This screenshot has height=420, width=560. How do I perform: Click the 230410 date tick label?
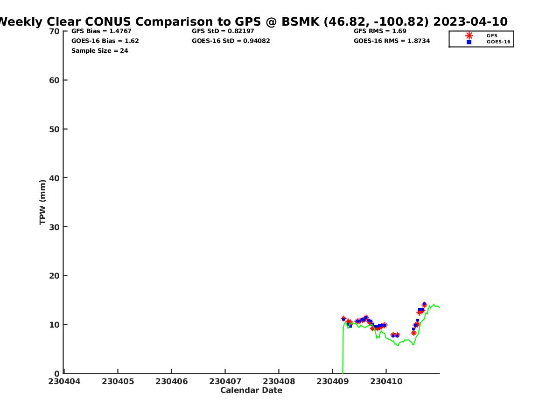point(386,381)
